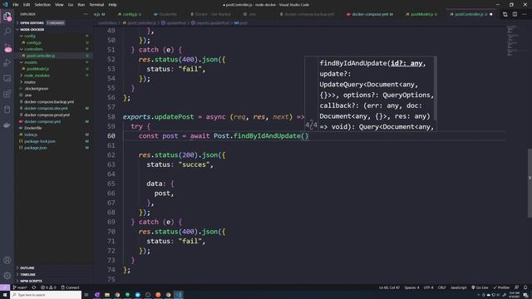Open package.json in file tree
The height and width of the screenshot is (299, 532).
click(x=36, y=148)
